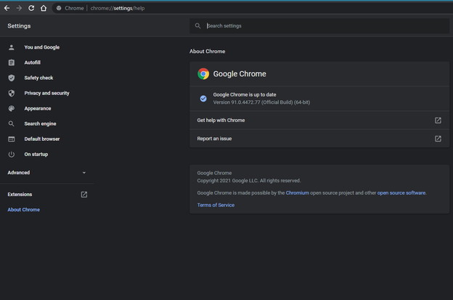
Task: Open Appearance settings
Action: [38, 108]
